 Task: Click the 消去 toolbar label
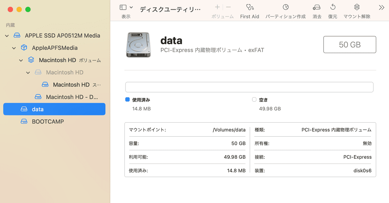click(317, 16)
